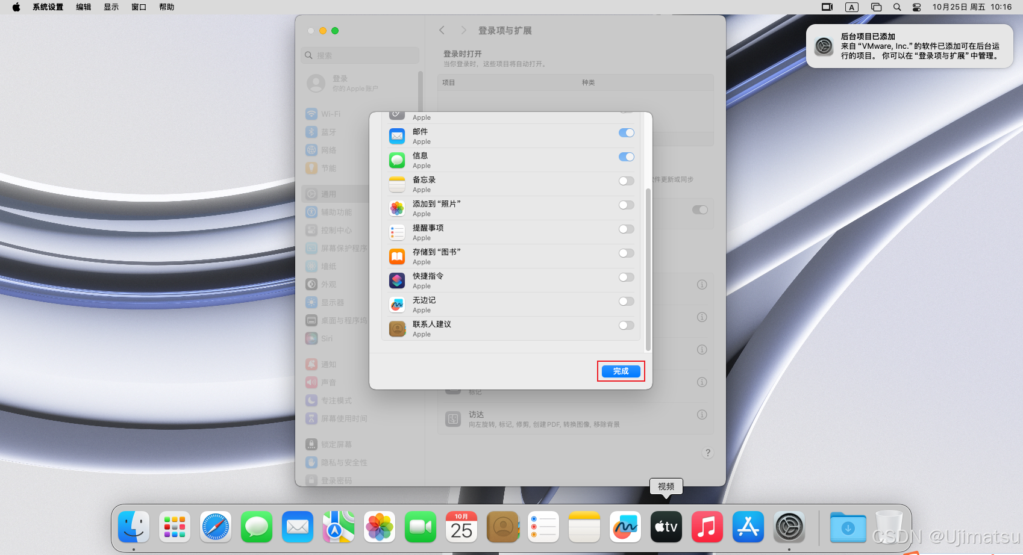
Task: Open Freeform from the Dock
Action: (x=625, y=527)
